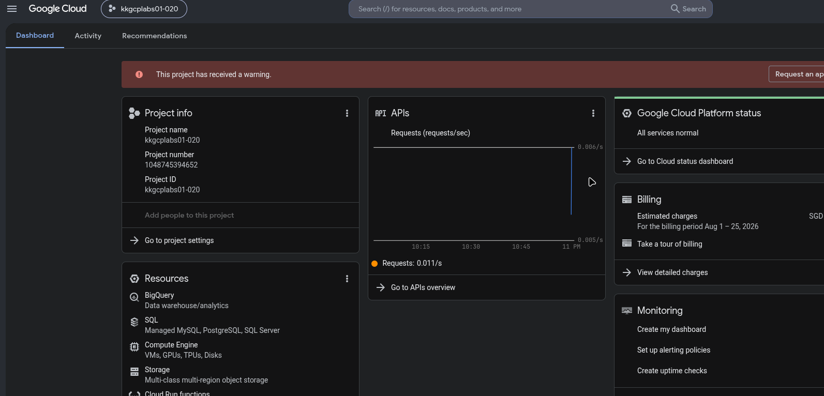The image size is (824, 396).
Task: Click the All services normal status text
Action: click(668, 133)
